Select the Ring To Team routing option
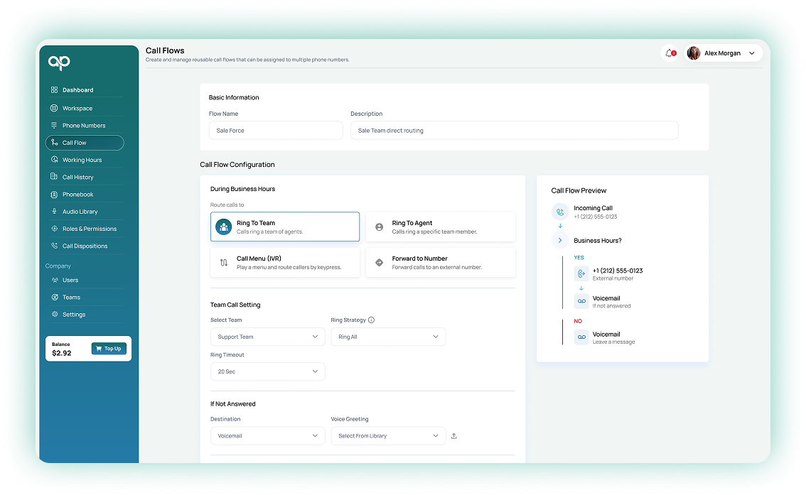Viewport: 806px width, 495px height. tap(285, 227)
